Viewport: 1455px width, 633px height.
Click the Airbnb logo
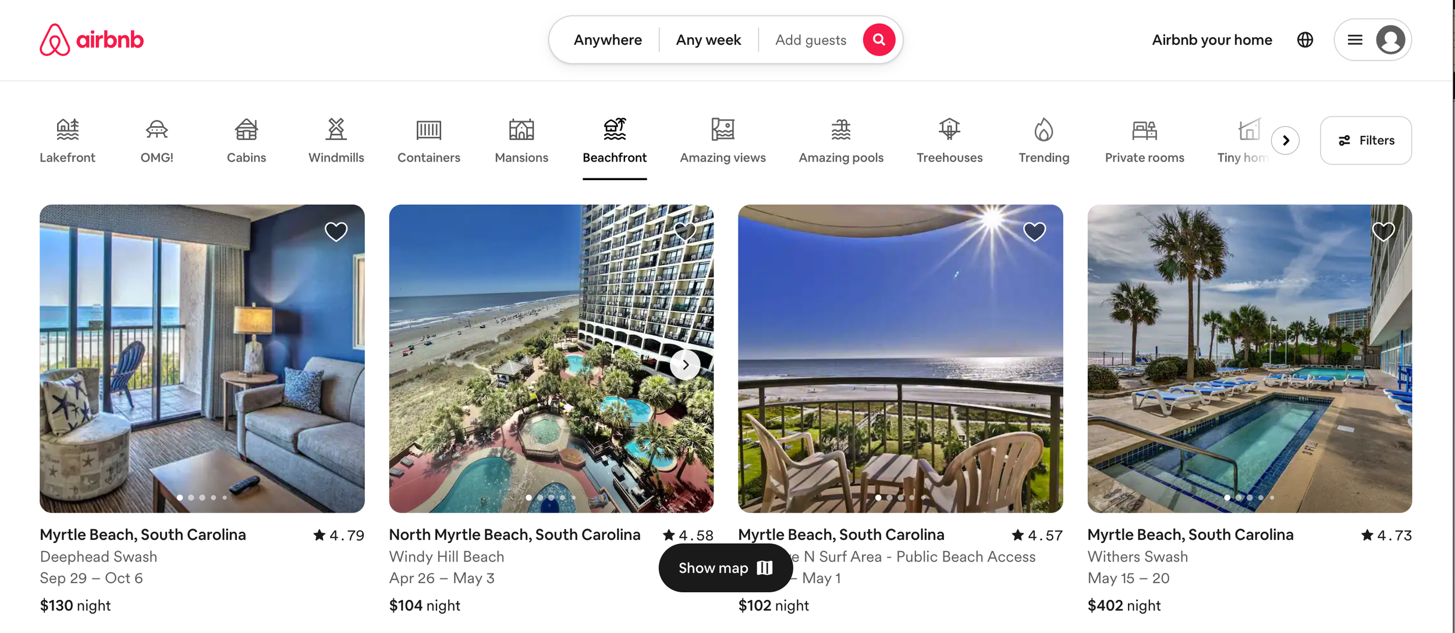91,40
